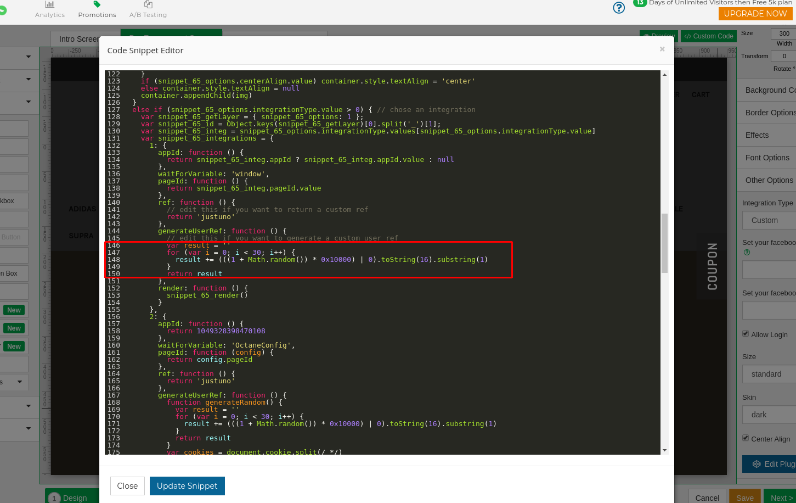Click the Justuno logo icon
Screen dimensions: 796x503
coord(2,10)
